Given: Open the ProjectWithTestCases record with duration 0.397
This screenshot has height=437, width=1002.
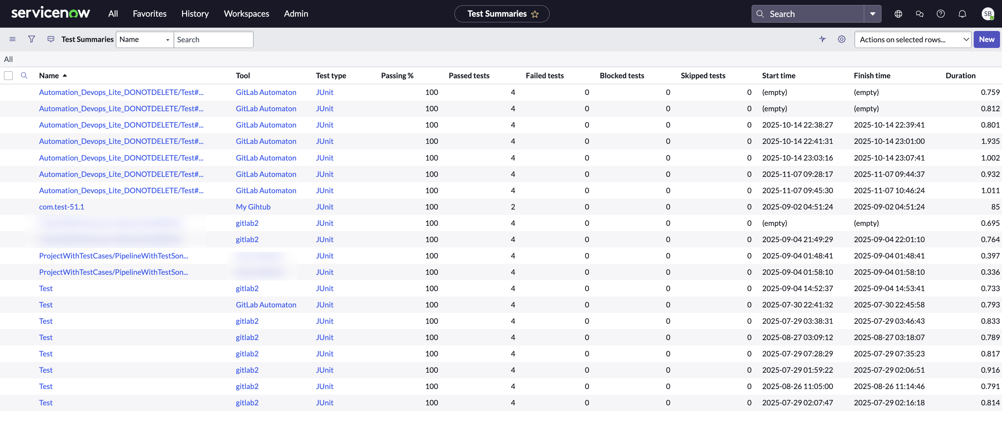Looking at the screenshot, I should click(x=113, y=256).
